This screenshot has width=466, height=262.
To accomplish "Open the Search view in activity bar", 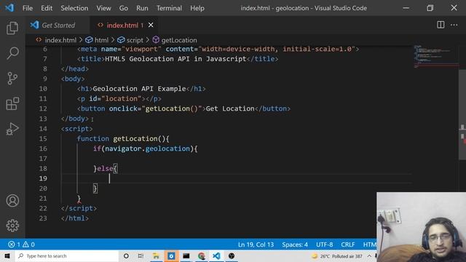I will (x=12, y=53).
